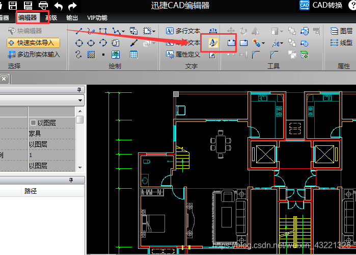Click the Fillet corner tool
The image size is (356, 255).
pyautogui.click(x=256, y=55)
